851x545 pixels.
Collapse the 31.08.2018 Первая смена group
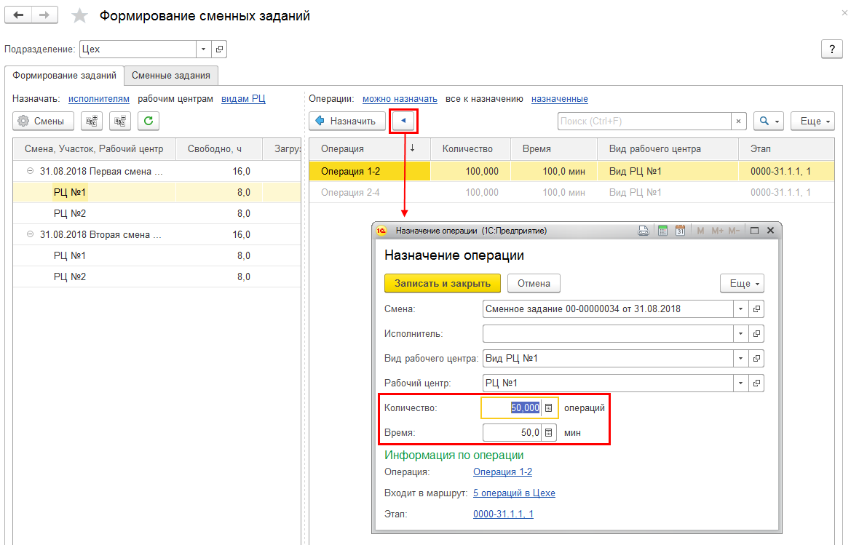click(31, 171)
